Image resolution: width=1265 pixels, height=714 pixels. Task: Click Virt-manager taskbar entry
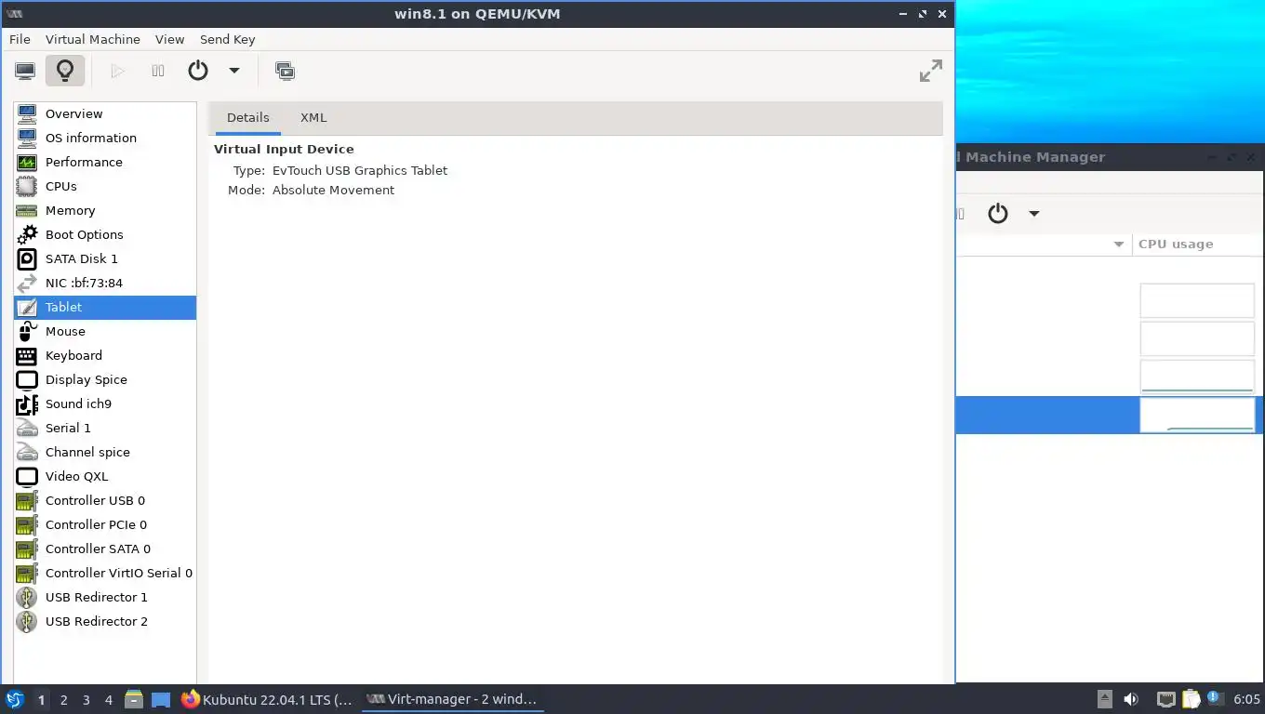coord(452,699)
